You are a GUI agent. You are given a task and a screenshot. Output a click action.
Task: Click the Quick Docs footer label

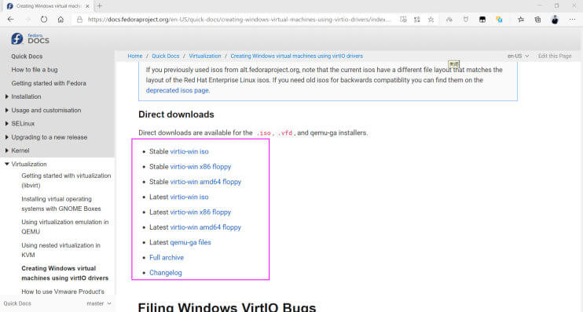[17, 303]
